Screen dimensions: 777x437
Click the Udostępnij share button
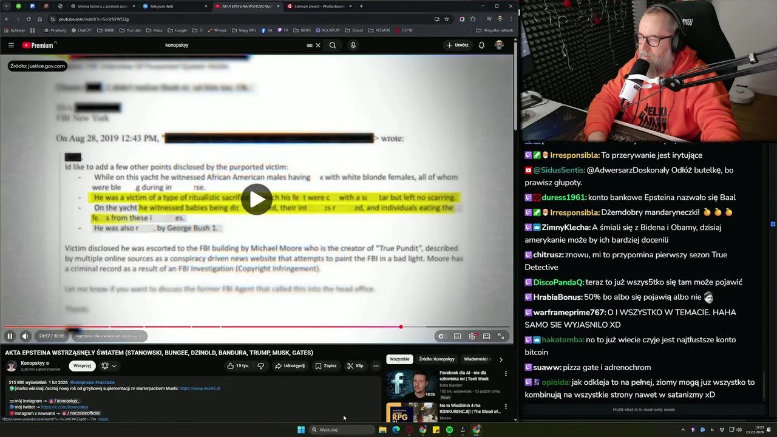point(290,366)
